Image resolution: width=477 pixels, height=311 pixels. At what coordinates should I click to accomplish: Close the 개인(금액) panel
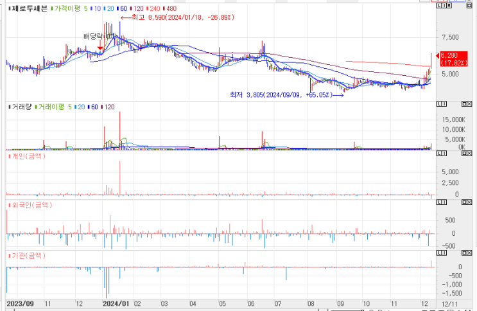click(469, 153)
